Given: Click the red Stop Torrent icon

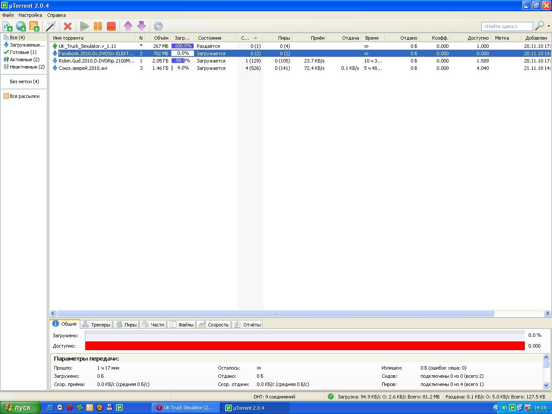Looking at the screenshot, I should click(111, 26).
